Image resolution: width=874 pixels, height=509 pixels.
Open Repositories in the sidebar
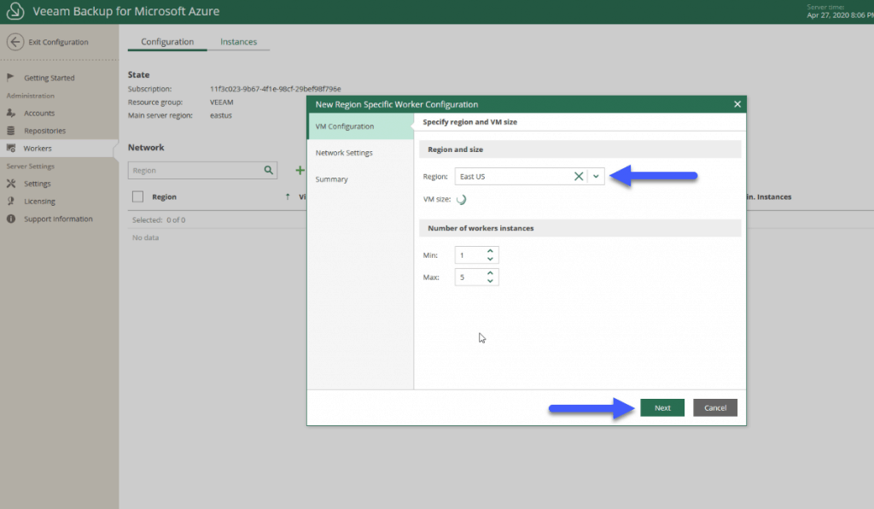pyautogui.click(x=44, y=131)
